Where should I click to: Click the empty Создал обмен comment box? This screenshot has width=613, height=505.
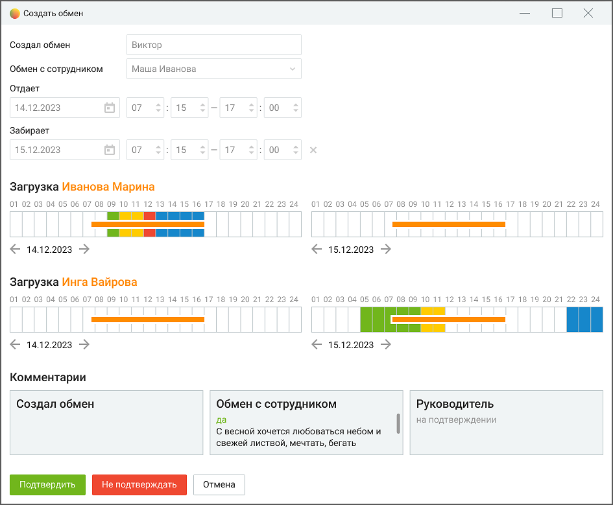(x=106, y=423)
